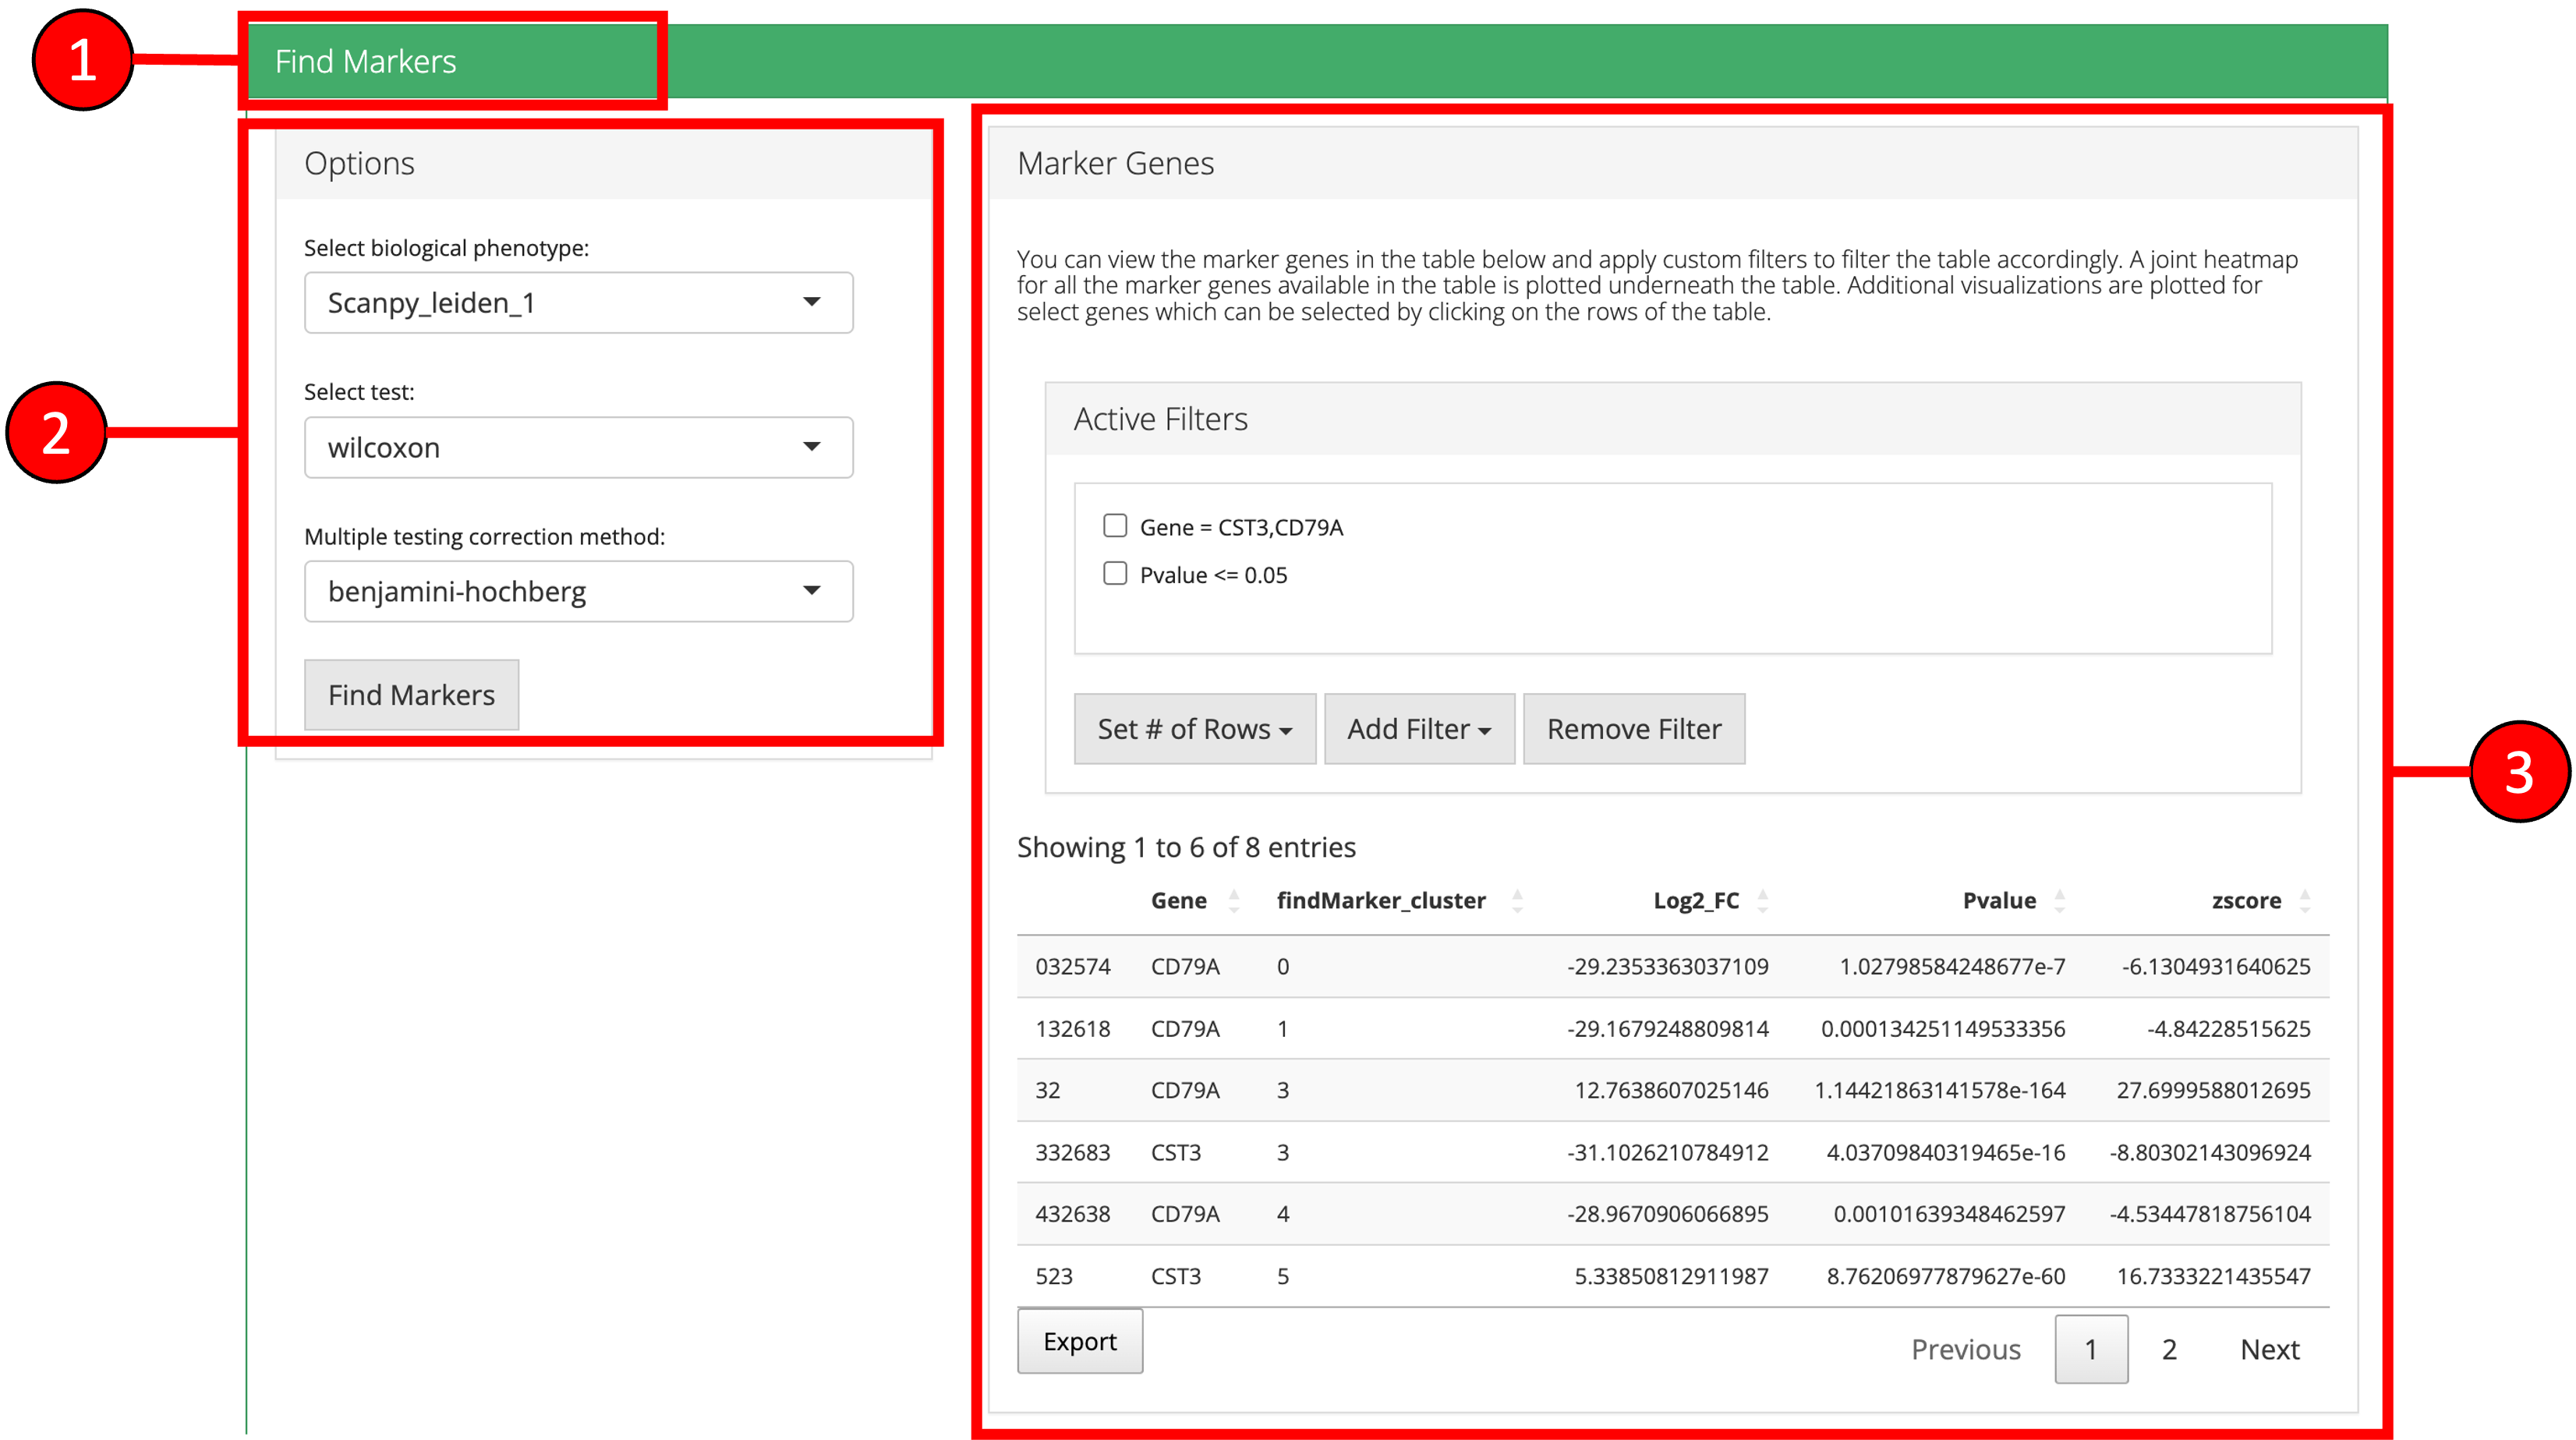Select the Find Markers header tab
The image size is (2576, 1440).
[x=365, y=62]
